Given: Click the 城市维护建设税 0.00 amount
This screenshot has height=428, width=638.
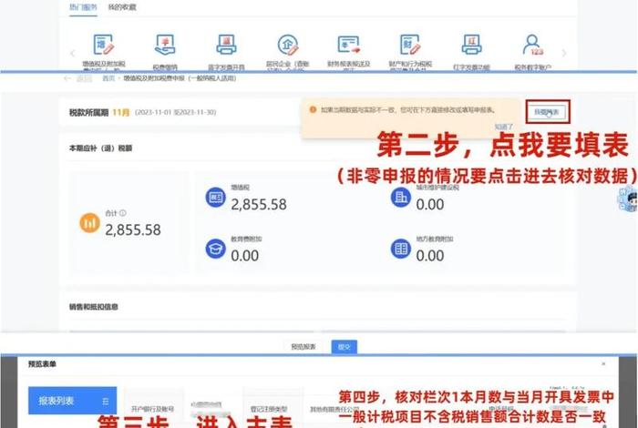Looking at the screenshot, I should point(429,205).
